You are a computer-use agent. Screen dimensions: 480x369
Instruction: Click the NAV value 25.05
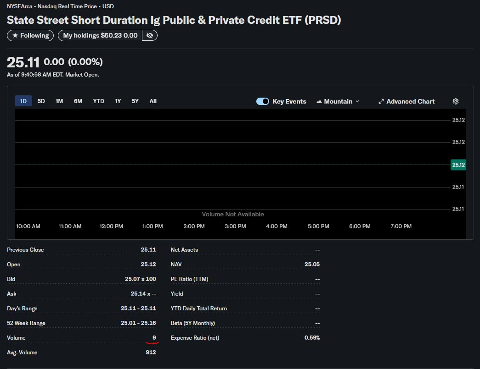pyautogui.click(x=312, y=264)
